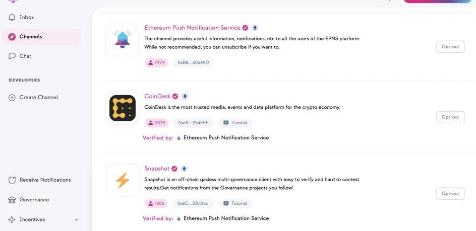Click the verified badge next to Snapshot
Screen dimensions: 476x231
pos(174,169)
